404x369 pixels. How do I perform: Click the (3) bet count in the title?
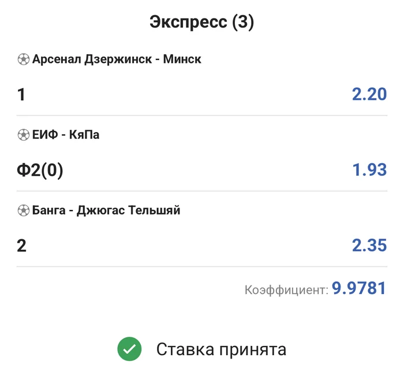coord(242,22)
